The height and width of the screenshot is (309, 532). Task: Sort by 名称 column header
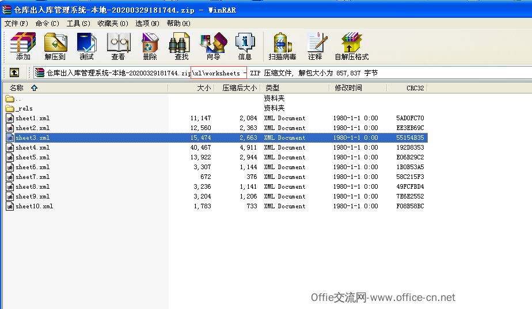tap(85, 88)
